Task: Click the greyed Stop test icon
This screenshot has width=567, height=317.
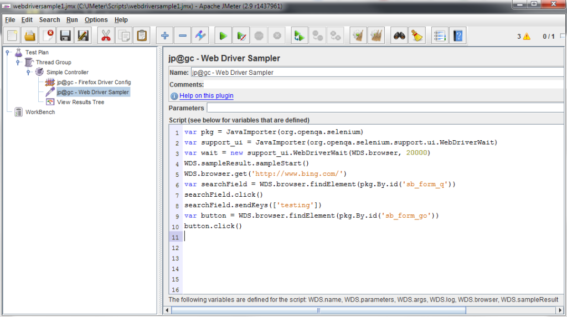Action: pyautogui.click(x=259, y=36)
